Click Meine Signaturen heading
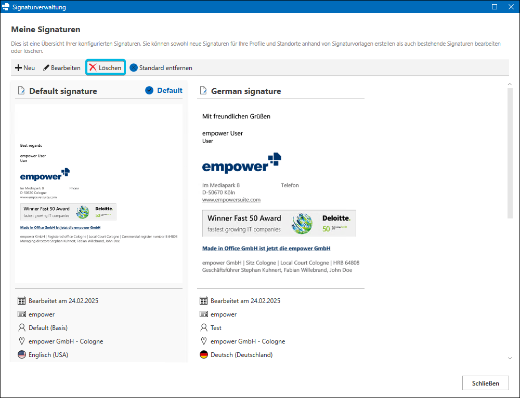This screenshot has height=398, width=520. click(46, 30)
